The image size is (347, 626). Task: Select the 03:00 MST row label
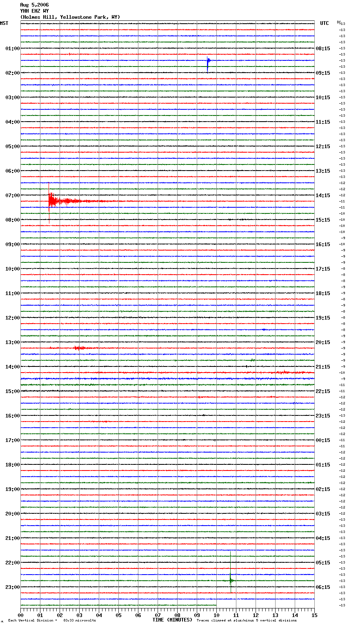click(x=13, y=98)
